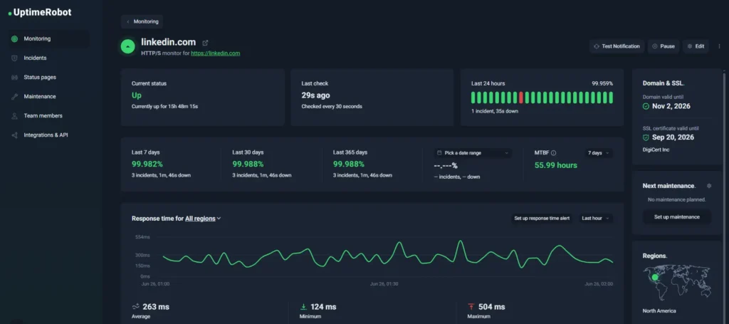729x324 pixels.
Task: Click the MTBF info icon
Action: 554,153
